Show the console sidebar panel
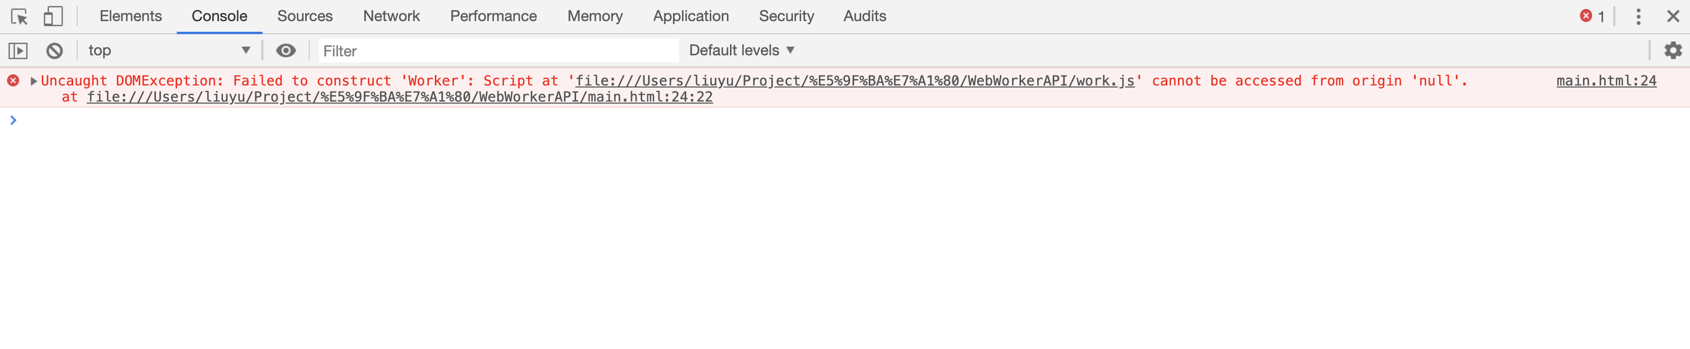Screen dimensions: 1690x349 tap(18, 50)
